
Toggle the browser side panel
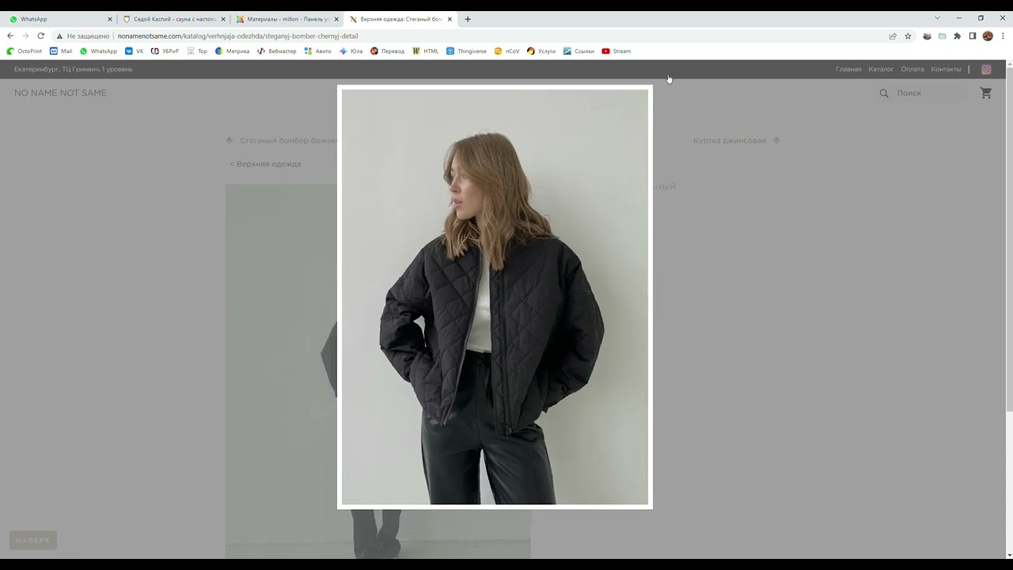(x=973, y=36)
